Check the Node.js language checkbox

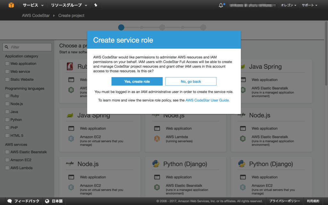pyautogui.click(x=7, y=104)
